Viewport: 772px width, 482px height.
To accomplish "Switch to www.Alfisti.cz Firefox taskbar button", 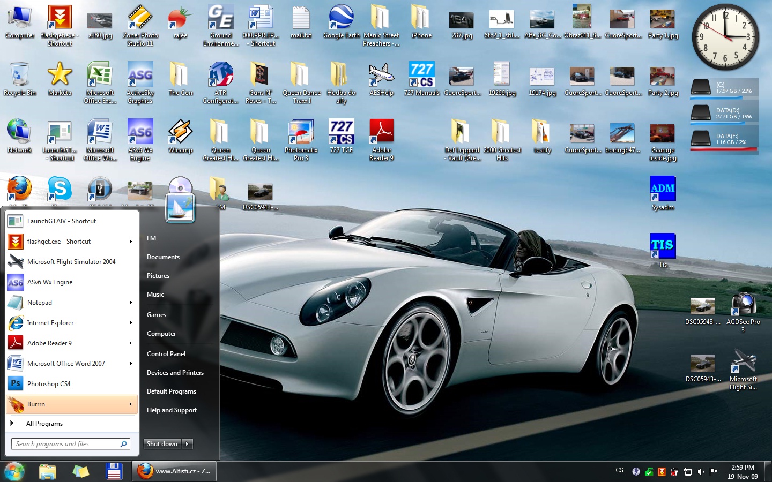I will click(x=175, y=471).
